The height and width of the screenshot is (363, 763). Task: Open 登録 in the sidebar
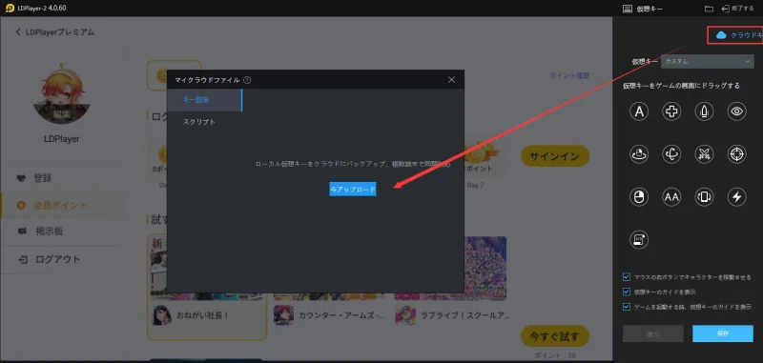pos(62,178)
